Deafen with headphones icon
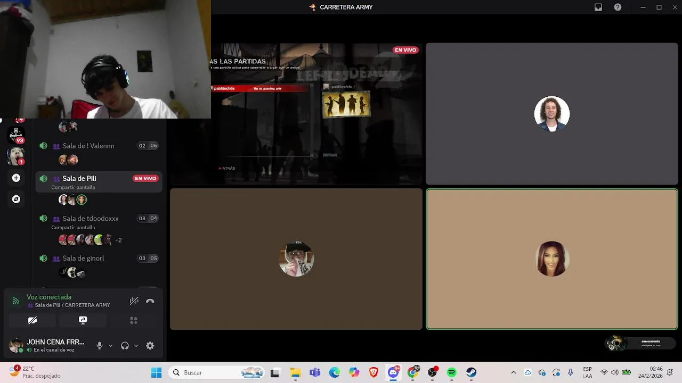Viewport: 682px width, 383px height. tap(125, 346)
